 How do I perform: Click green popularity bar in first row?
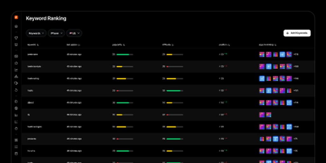[x=123, y=54]
